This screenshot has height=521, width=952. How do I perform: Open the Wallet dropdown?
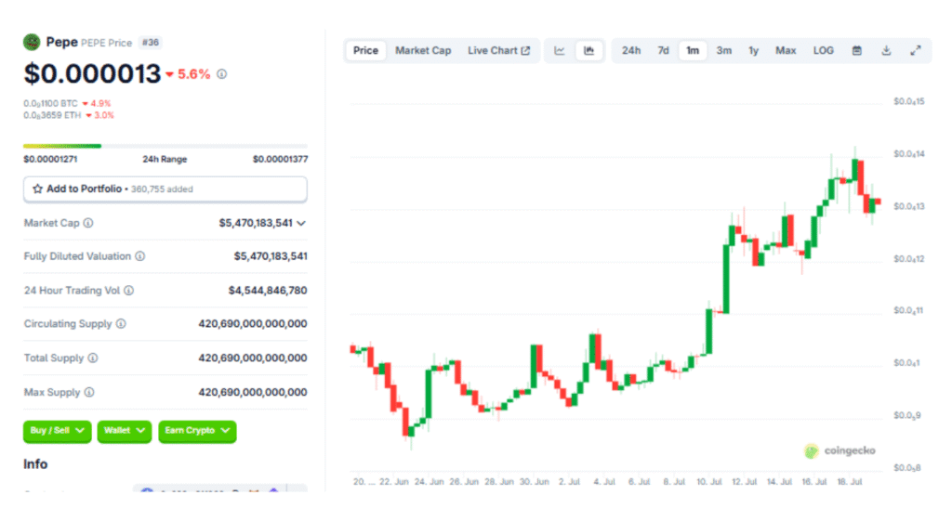pos(125,431)
